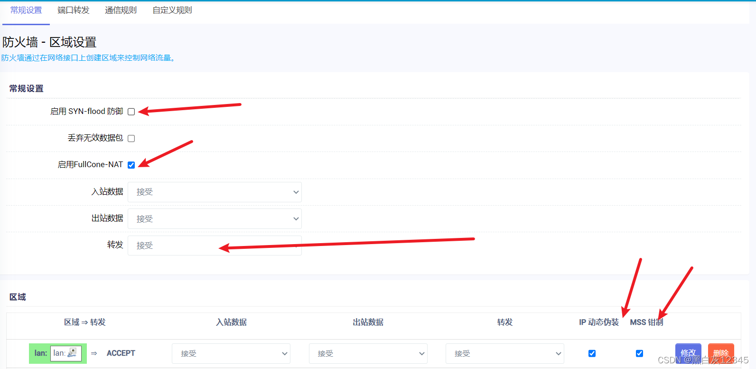Uncheck the 启用FullCone-NAT checkbox
This screenshot has width=756, height=369.
point(131,165)
